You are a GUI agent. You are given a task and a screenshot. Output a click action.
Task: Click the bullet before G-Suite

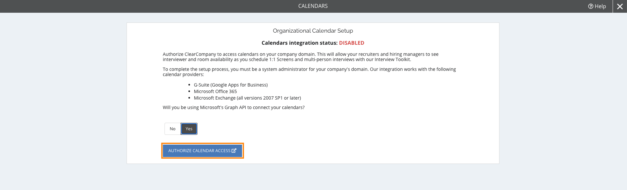click(x=189, y=85)
